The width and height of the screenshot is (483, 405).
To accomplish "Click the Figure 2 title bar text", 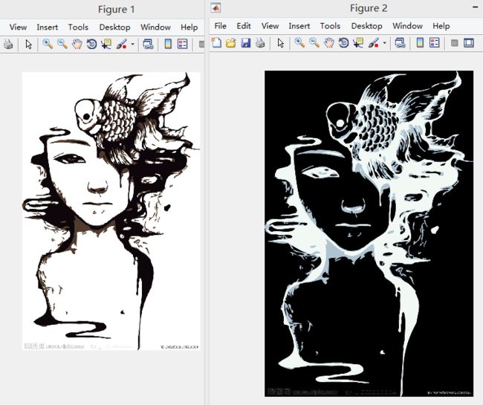I will [369, 8].
